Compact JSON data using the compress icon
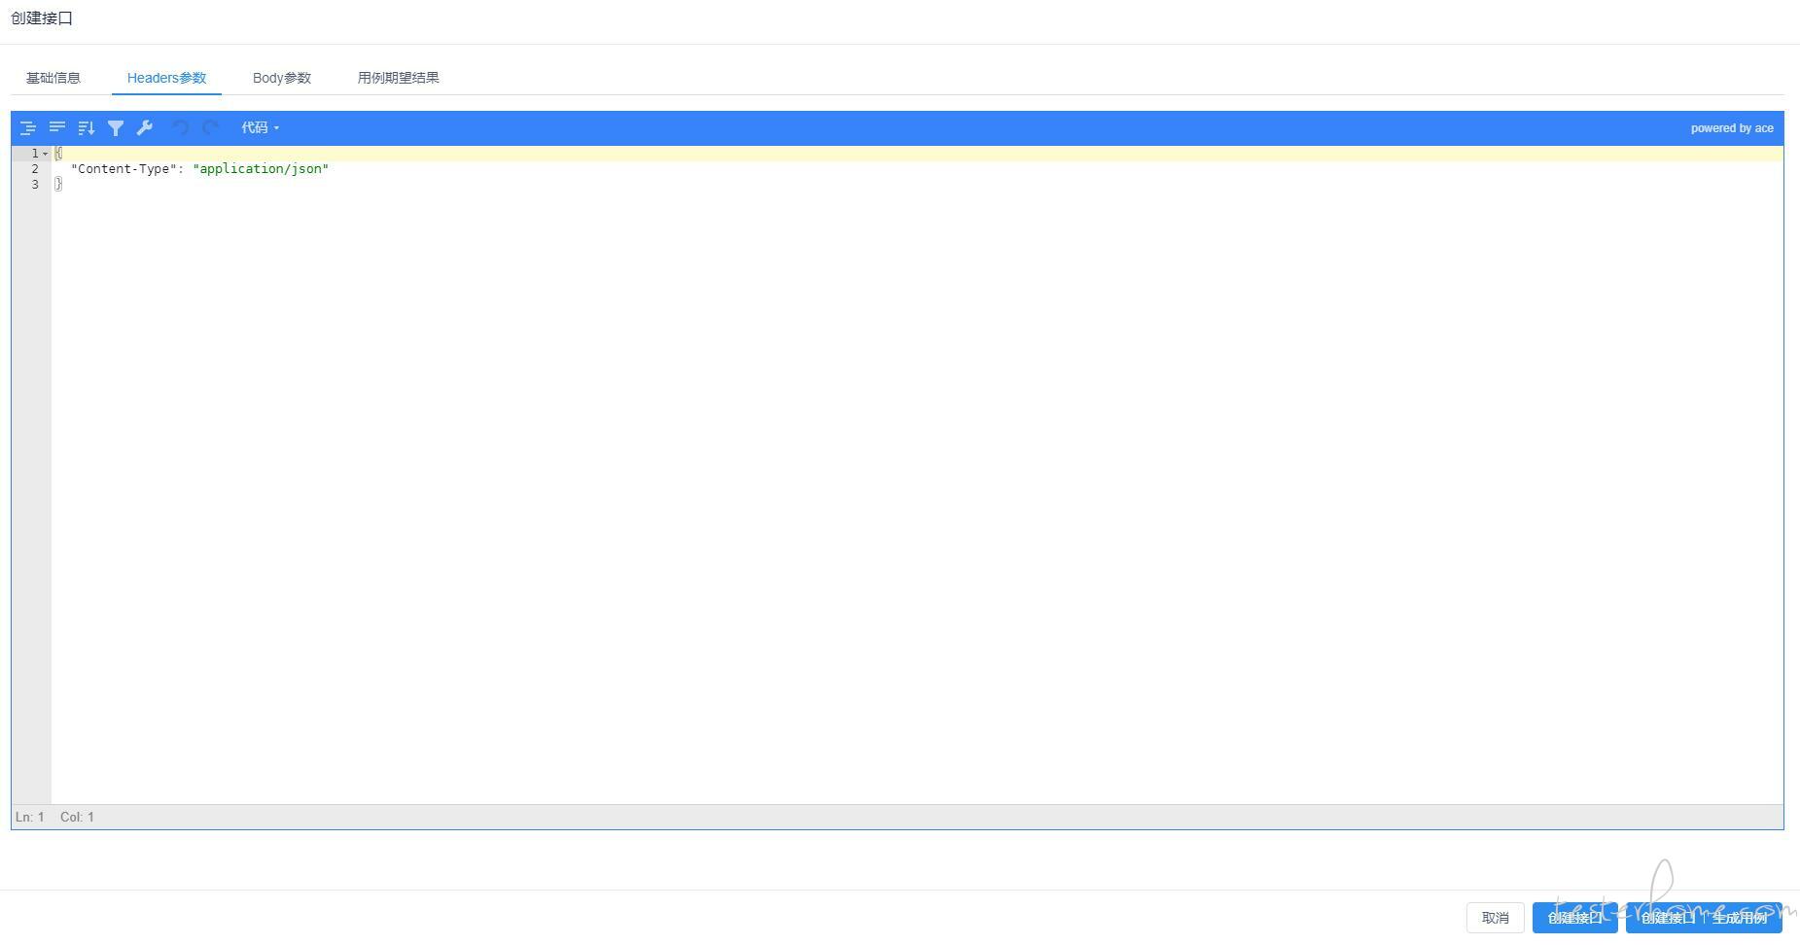Viewport: 1800px width, 945px height. [57, 127]
